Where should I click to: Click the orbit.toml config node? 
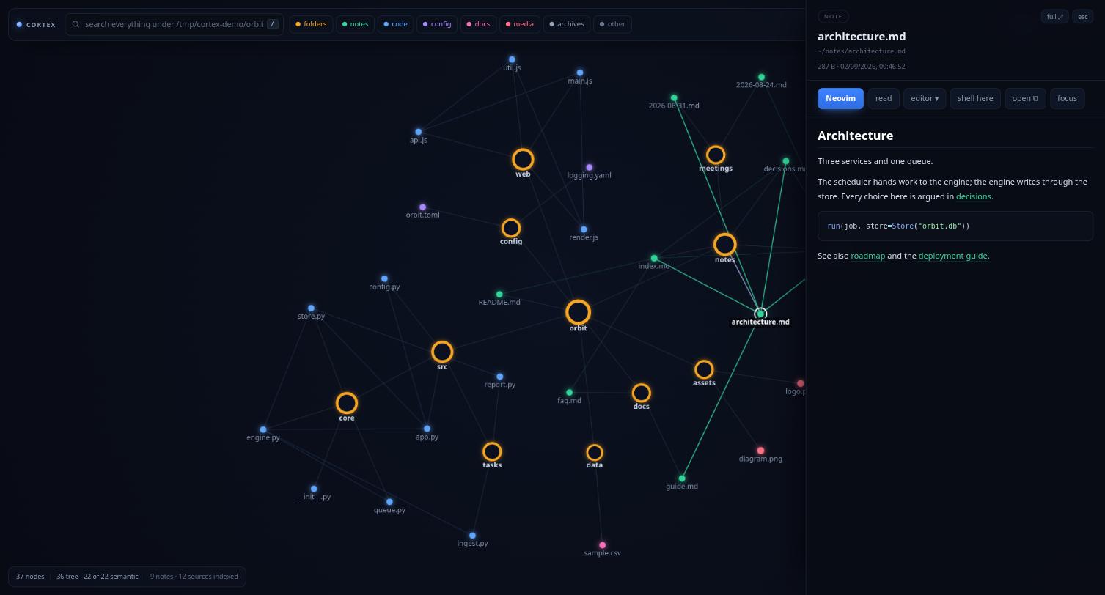(x=422, y=207)
